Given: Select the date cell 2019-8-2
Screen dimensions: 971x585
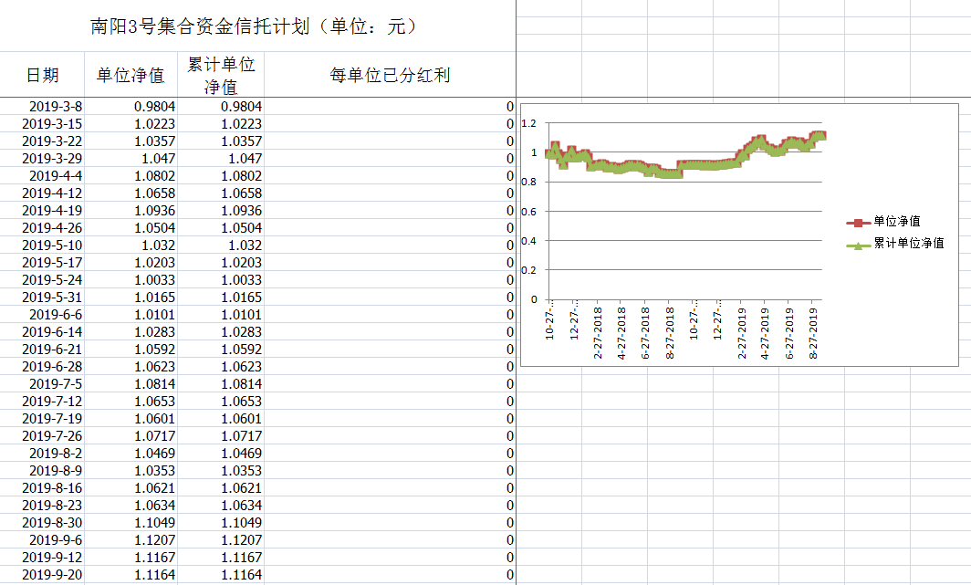Looking at the screenshot, I should [42, 454].
